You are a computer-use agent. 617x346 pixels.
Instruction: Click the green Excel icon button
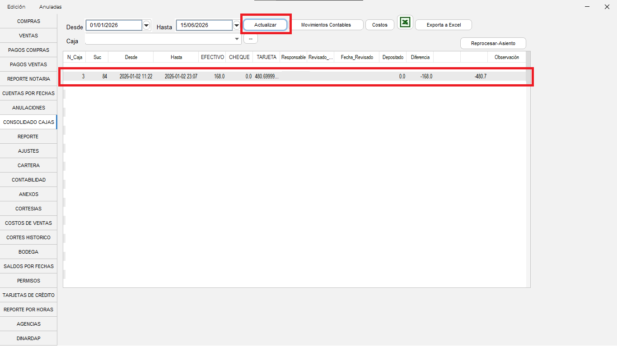point(405,23)
